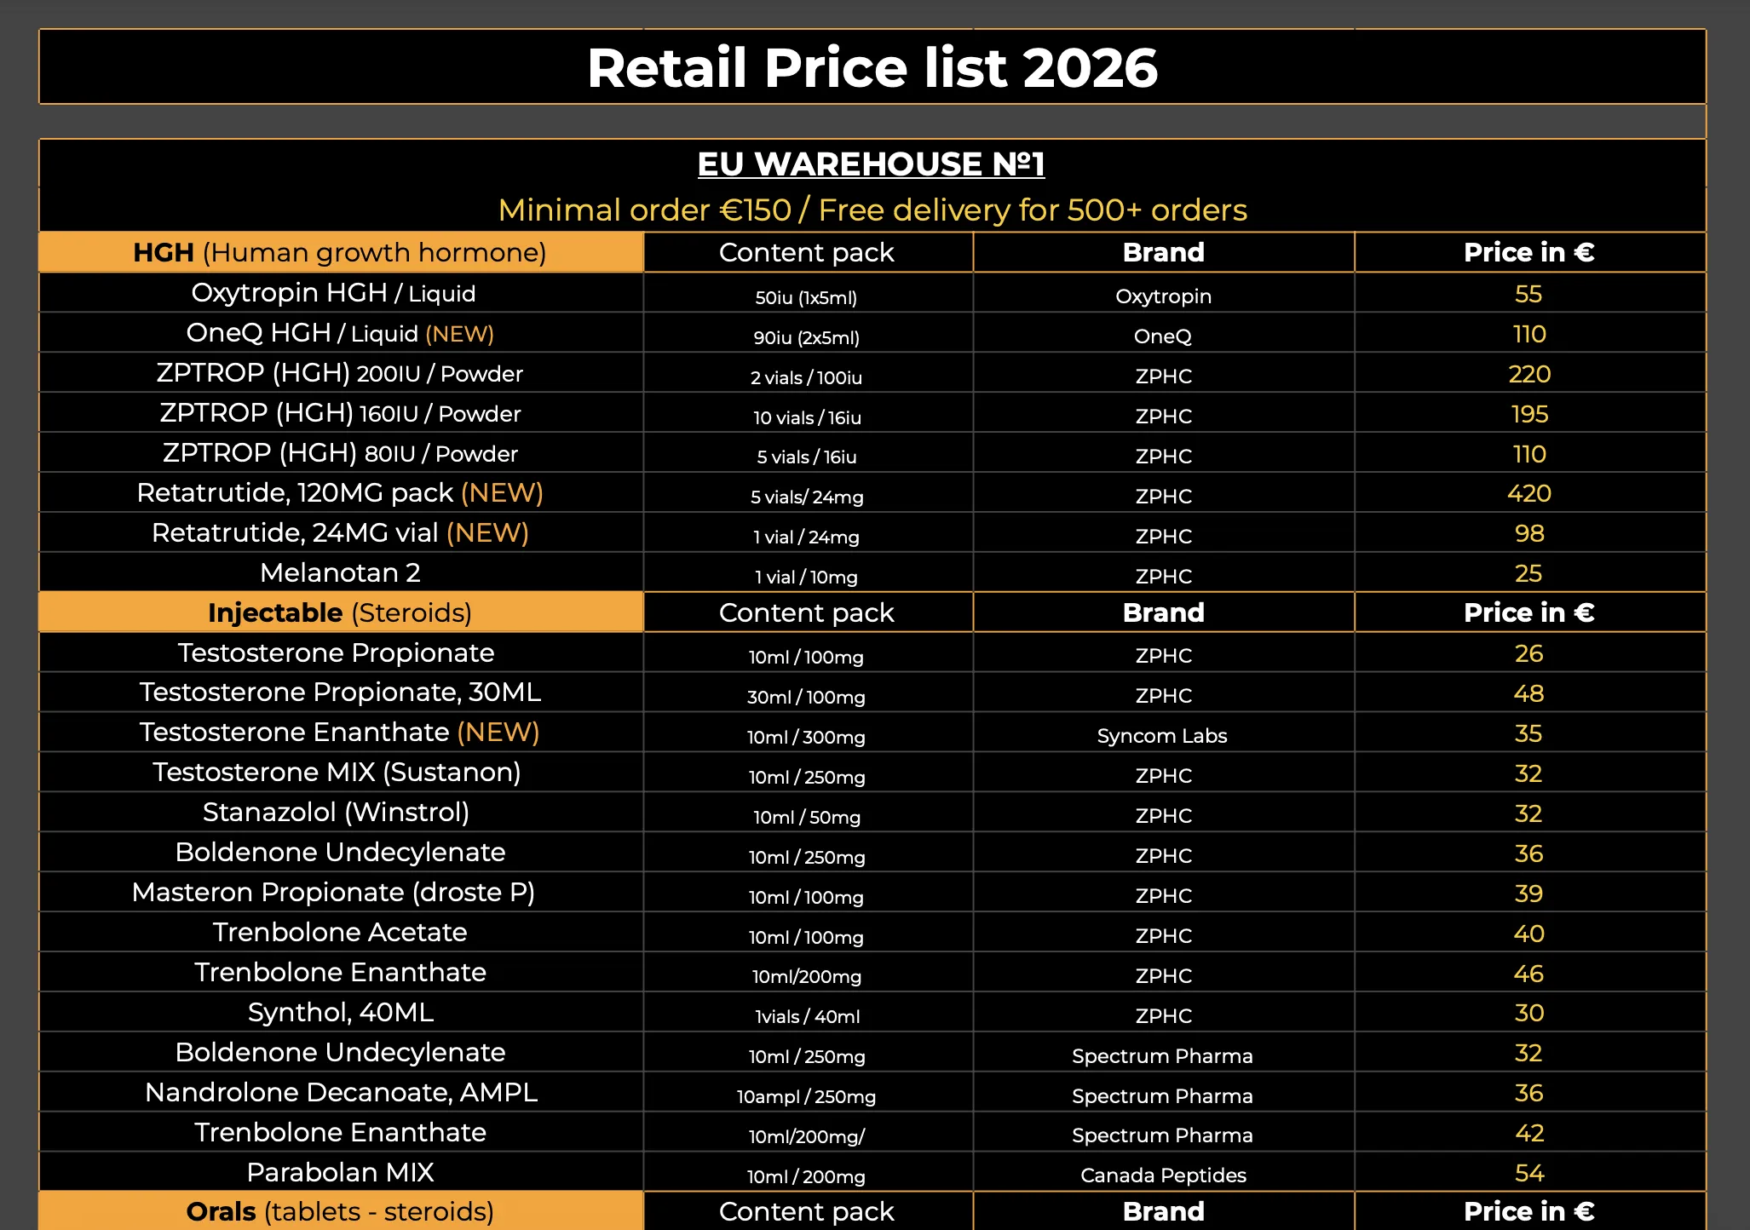The image size is (1750, 1230).
Task: Click 'Price in €' header in the HGH section
Action: pyautogui.click(x=1528, y=252)
